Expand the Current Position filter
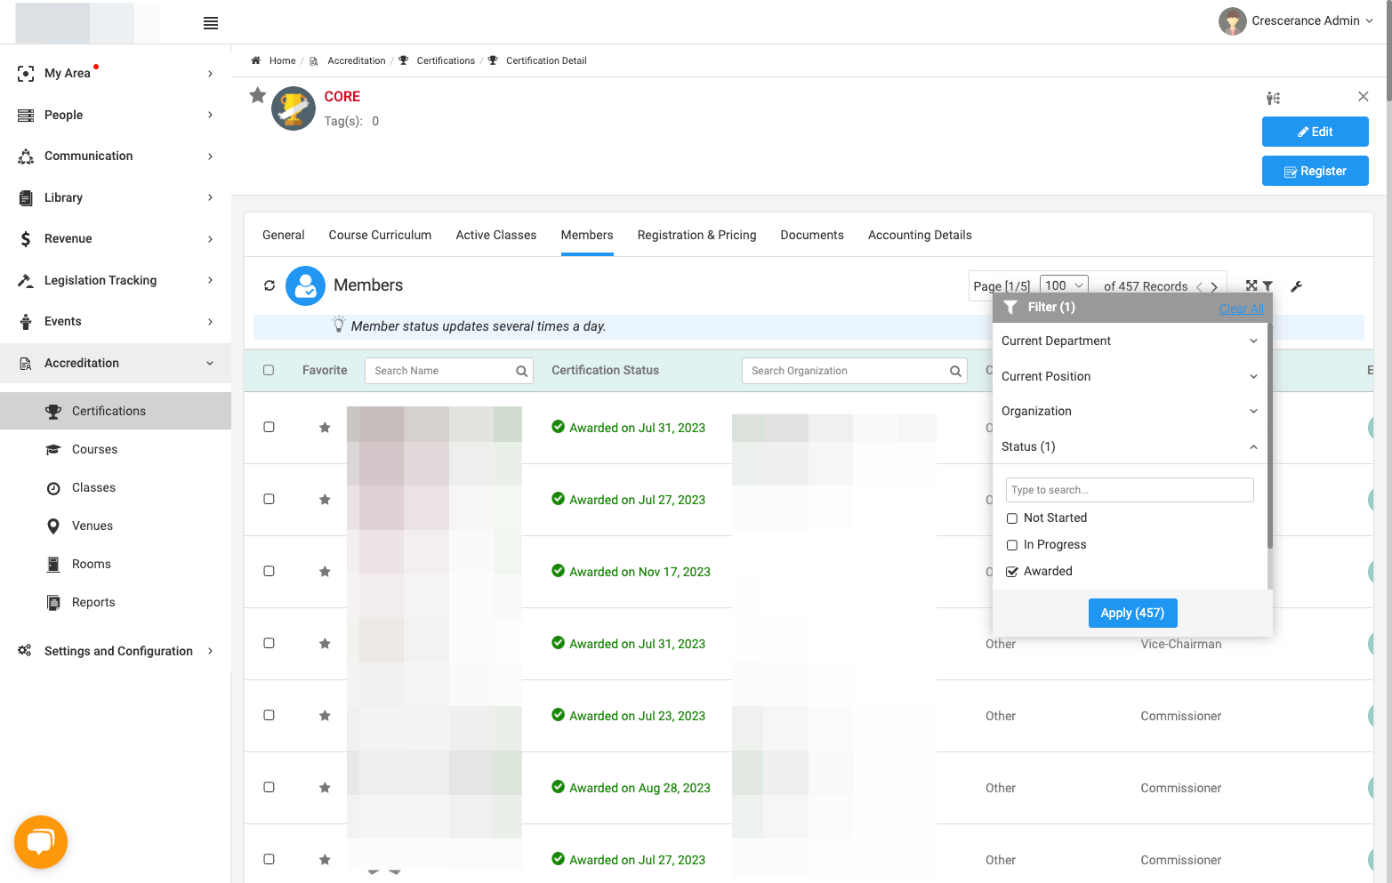 tap(1130, 376)
